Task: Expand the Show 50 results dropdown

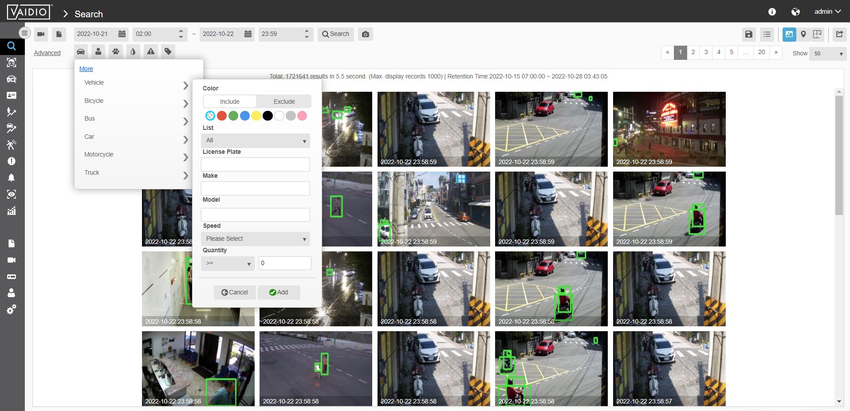Action: [827, 54]
